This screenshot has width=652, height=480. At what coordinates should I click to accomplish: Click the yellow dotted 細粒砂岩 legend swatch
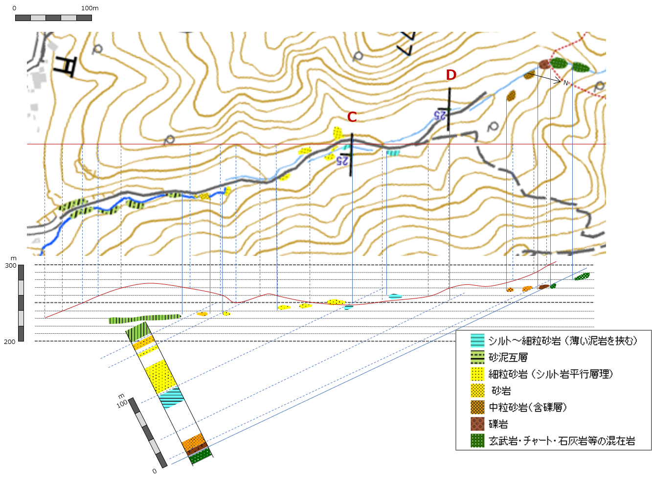477,374
